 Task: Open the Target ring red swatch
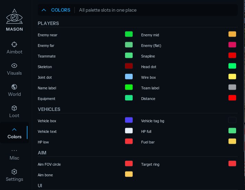tap(232, 164)
